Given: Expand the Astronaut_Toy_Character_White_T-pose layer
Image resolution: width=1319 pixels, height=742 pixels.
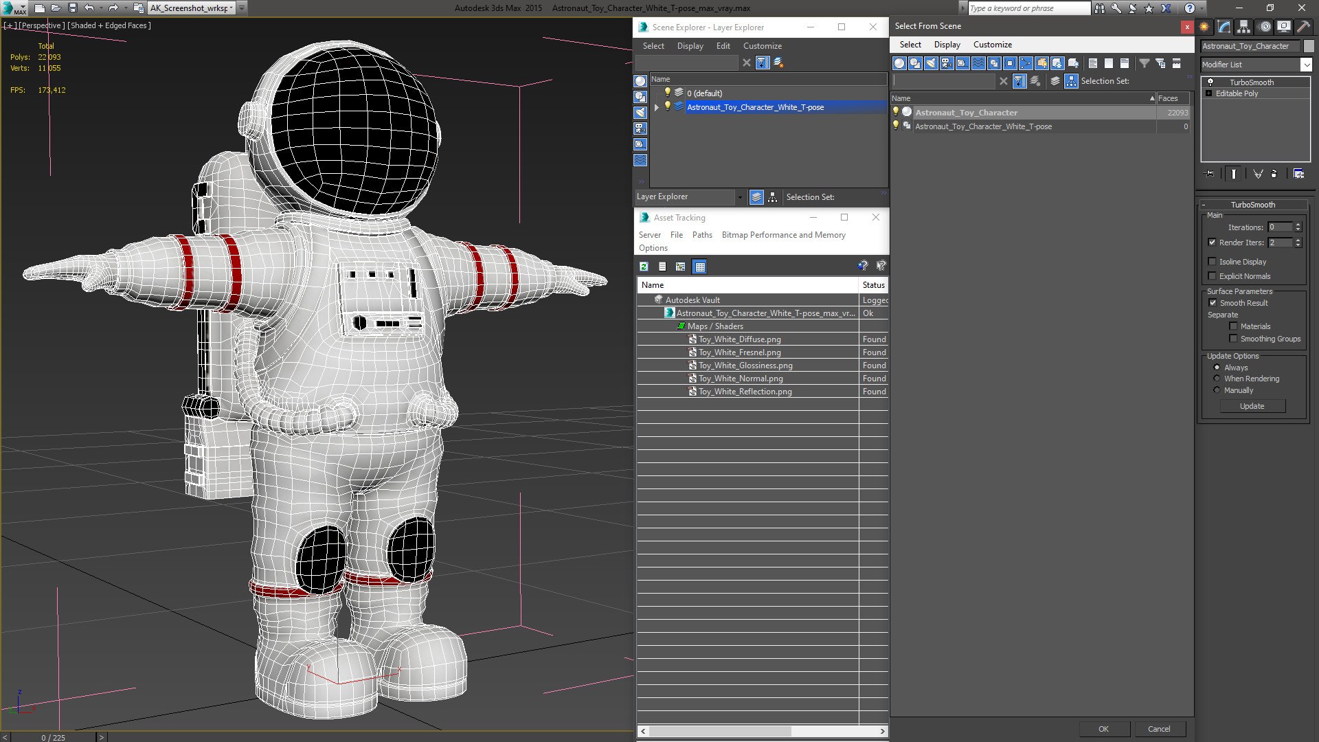Looking at the screenshot, I should click(657, 107).
